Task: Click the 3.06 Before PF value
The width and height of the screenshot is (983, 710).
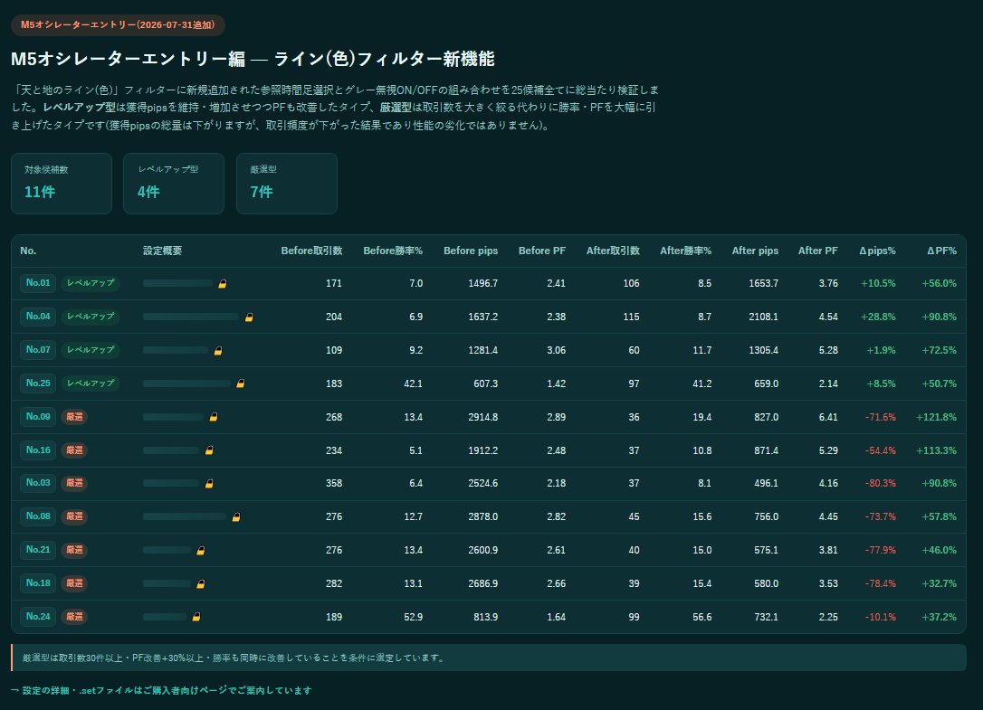Action: (556, 350)
